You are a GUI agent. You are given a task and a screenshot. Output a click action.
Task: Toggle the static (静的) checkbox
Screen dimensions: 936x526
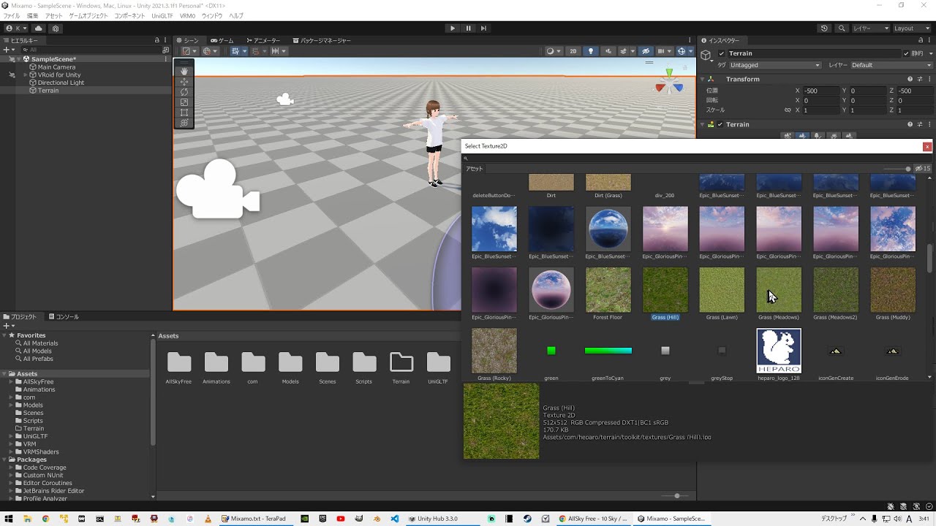[x=907, y=53]
